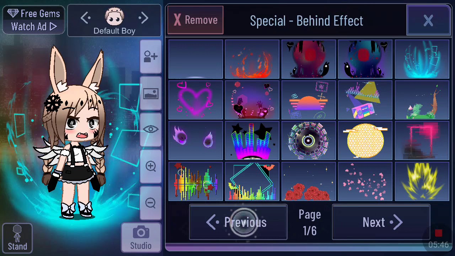The image size is (455, 256).
Task: Remove the current behind effect
Action: [x=196, y=20]
